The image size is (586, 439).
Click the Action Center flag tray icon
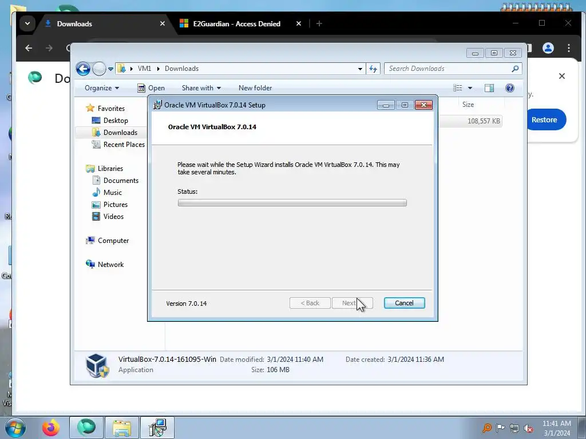(500, 428)
